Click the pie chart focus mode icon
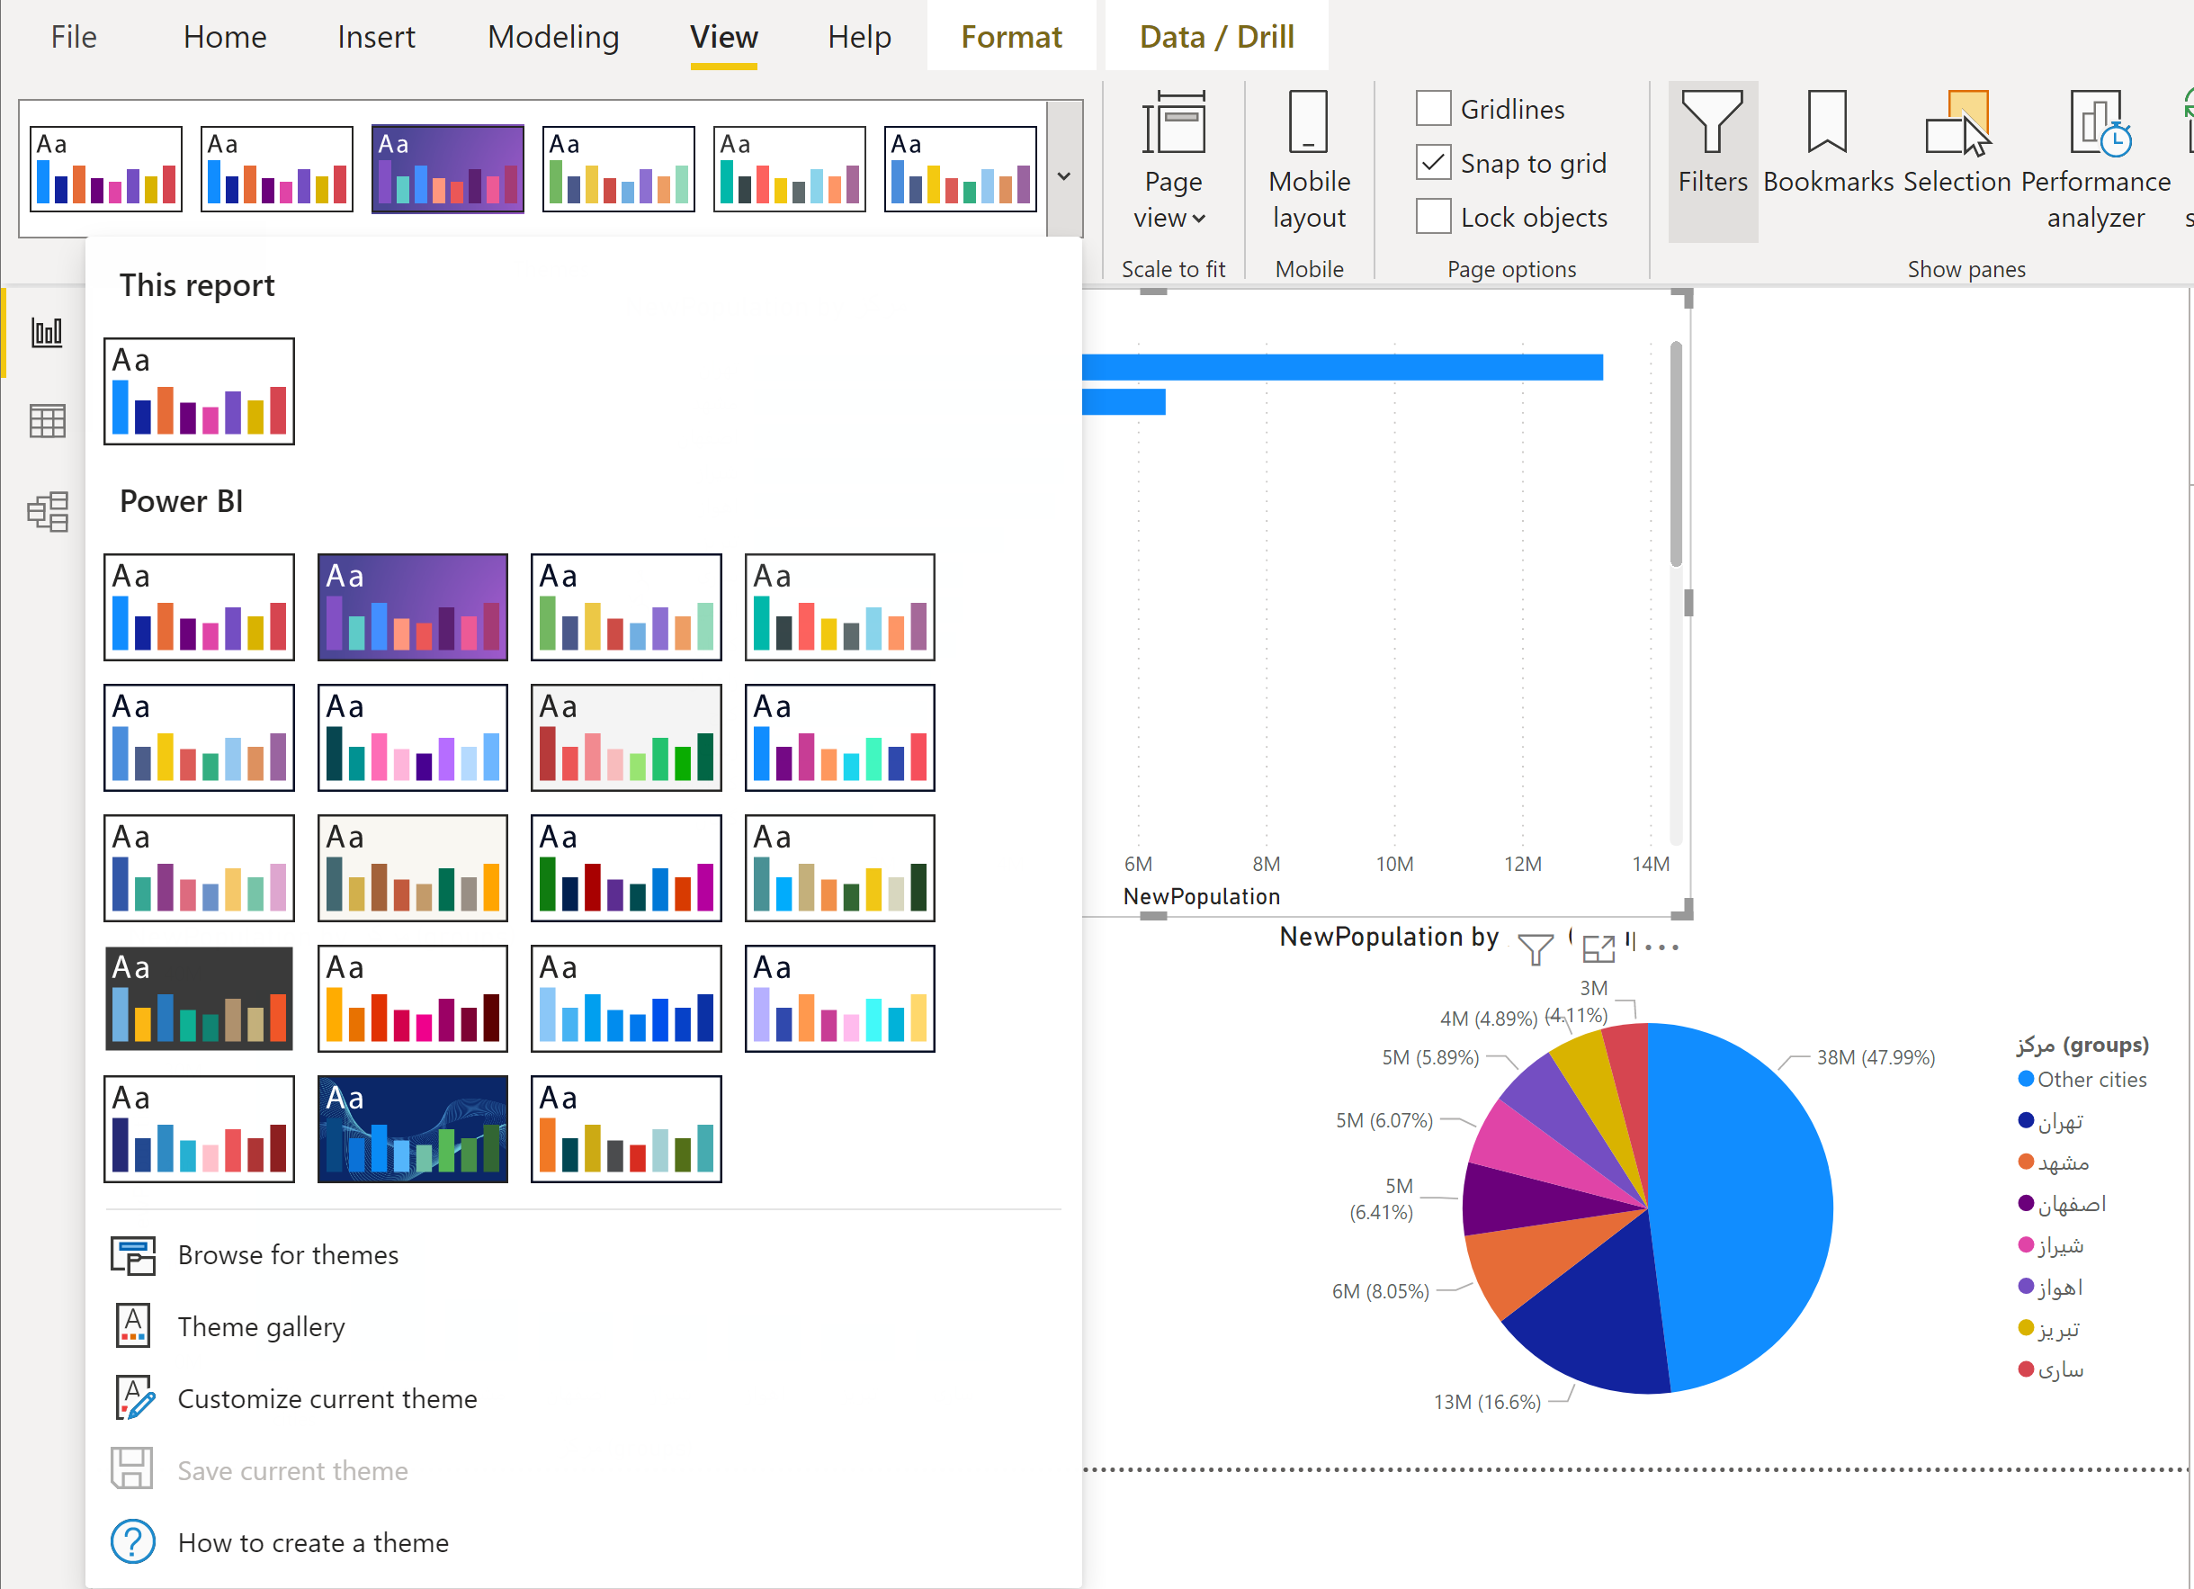 click(x=1598, y=948)
